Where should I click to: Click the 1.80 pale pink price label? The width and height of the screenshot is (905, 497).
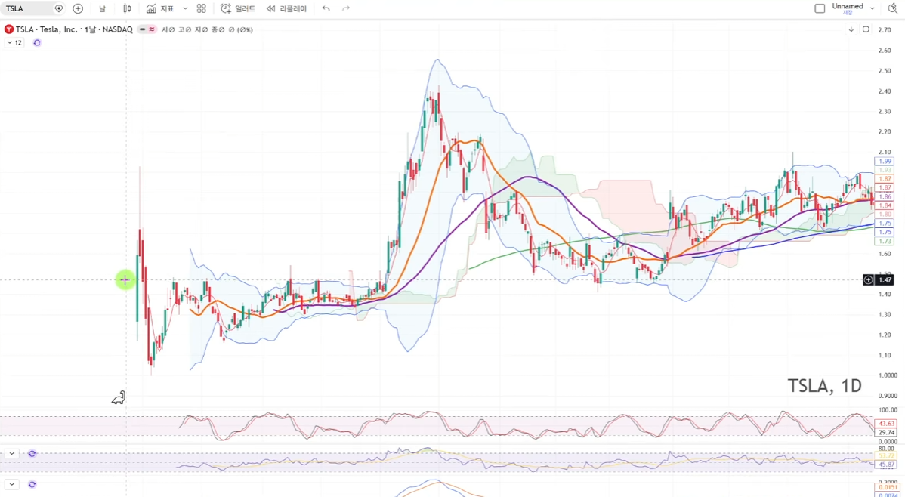tap(884, 215)
